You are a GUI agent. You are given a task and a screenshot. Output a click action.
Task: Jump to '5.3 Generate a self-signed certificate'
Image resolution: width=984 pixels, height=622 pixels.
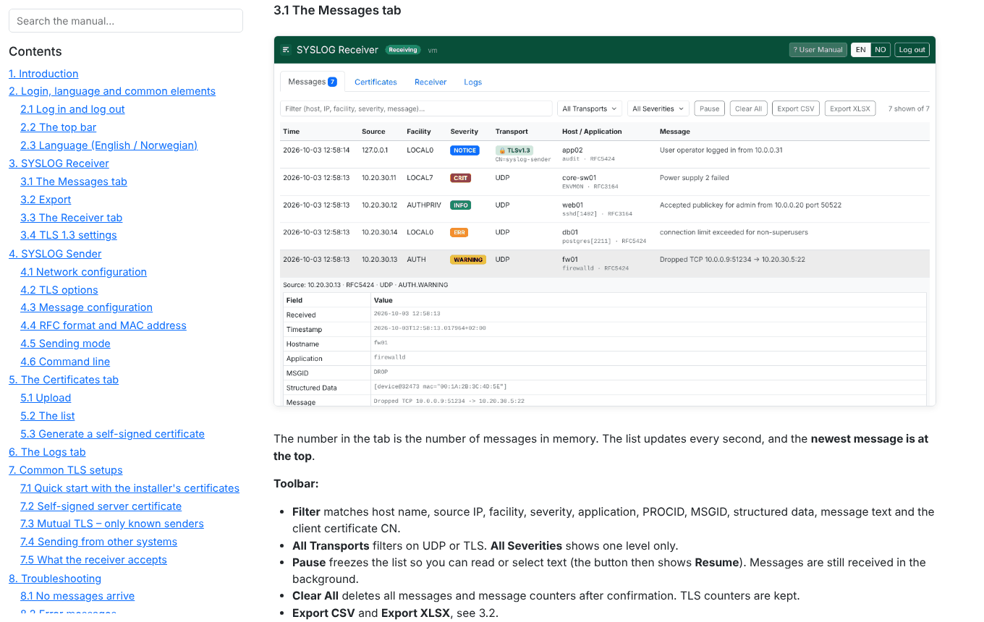click(x=112, y=434)
